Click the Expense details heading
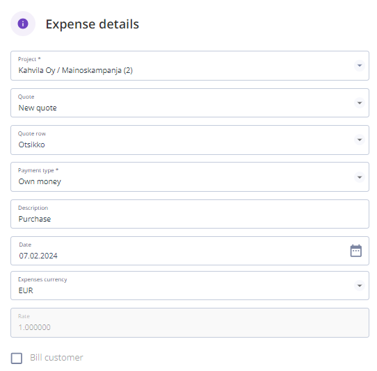This screenshot has width=377, height=371. 93,24
